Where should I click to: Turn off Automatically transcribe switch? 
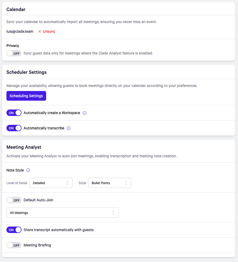(x=14, y=128)
